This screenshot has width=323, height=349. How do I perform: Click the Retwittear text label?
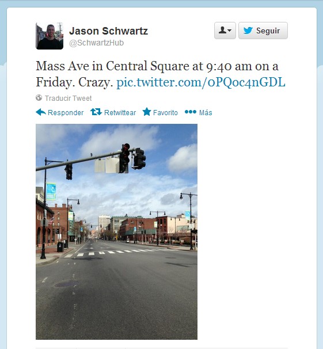click(120, 113)
